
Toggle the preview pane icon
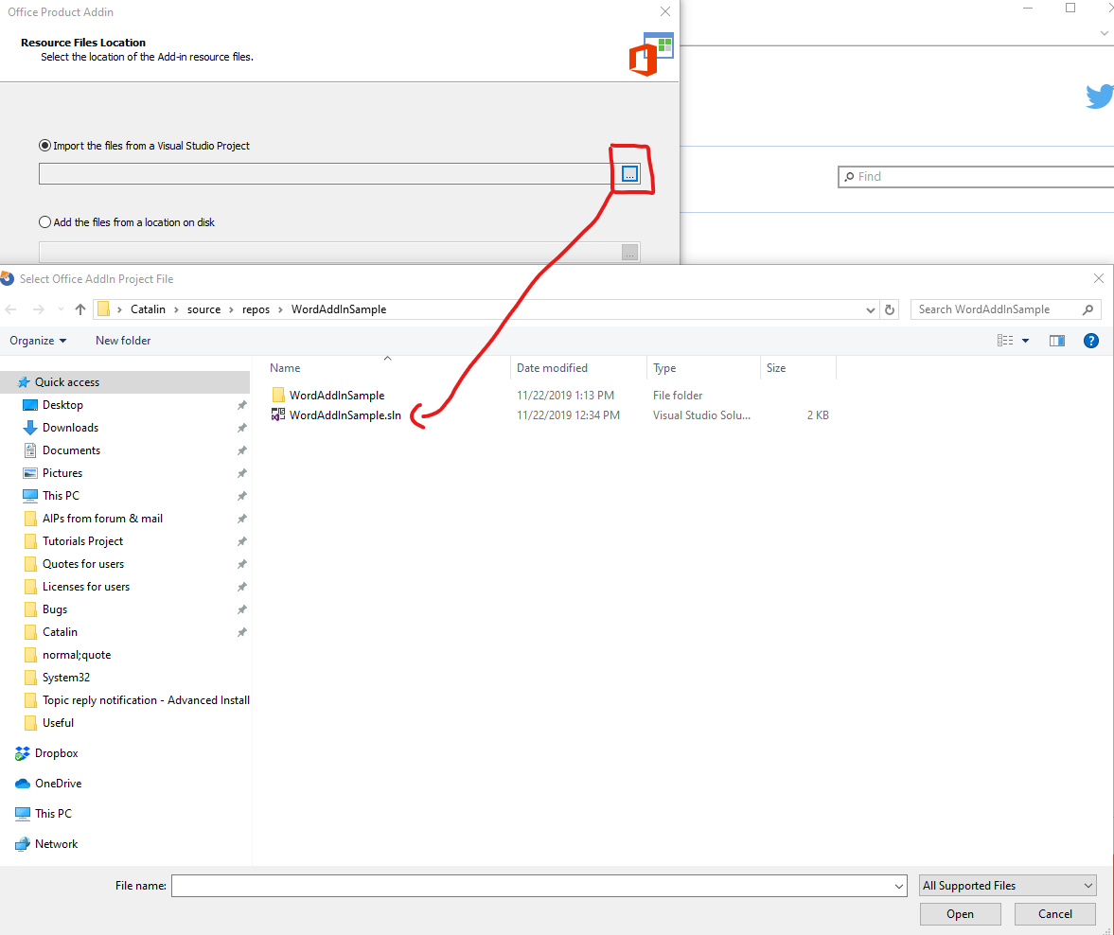tap(1057, 341)
